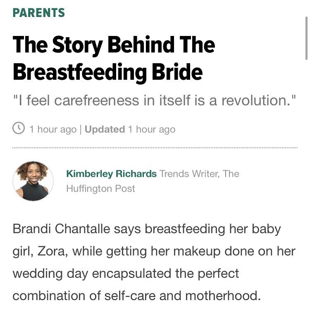
Task: Click the "Huffington Post" text under the author
Action: (x=100, y=188)
